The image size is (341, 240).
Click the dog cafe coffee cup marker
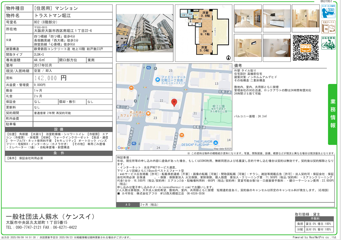[148, 114]
